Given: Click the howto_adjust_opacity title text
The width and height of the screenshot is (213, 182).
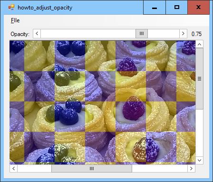Looking at the screenshot, I should [x=45, y=8].
